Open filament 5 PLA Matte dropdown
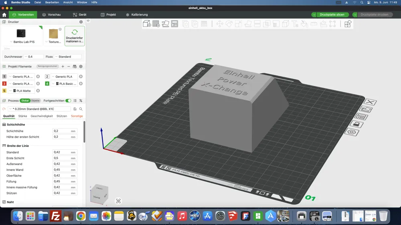Image resolution: width=401 pixels, height=225 pixels. [x=21, y=91]
